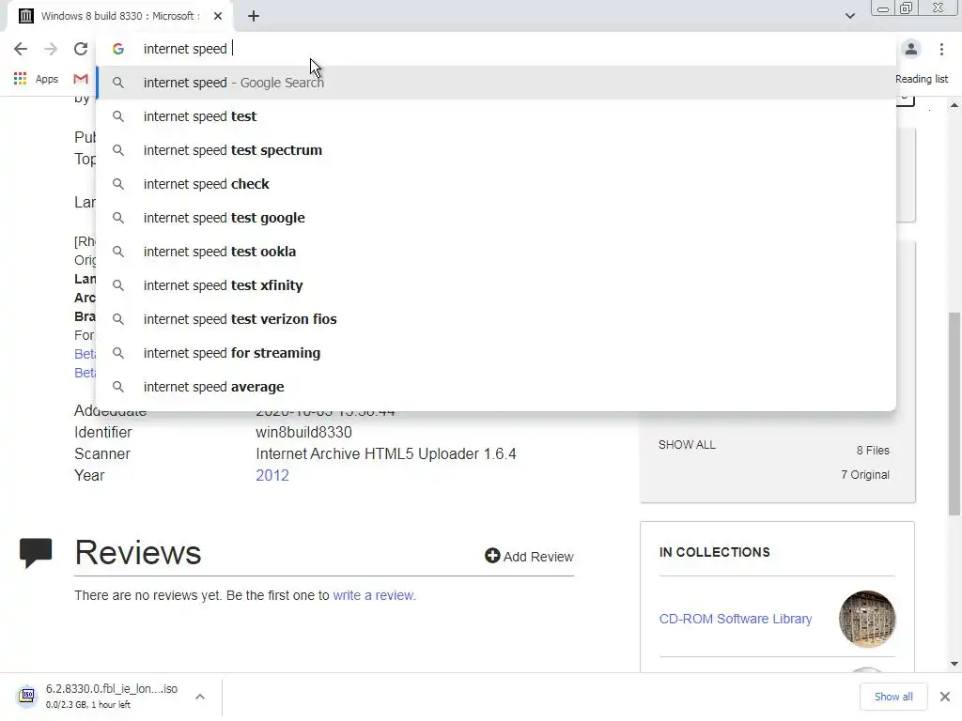Click the page vertical scrollbar thumb
Screen dimensions: 962x721
point(954,414)
